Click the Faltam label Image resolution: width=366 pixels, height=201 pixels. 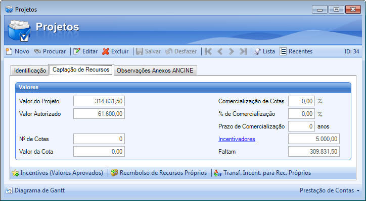coord(227,152)
